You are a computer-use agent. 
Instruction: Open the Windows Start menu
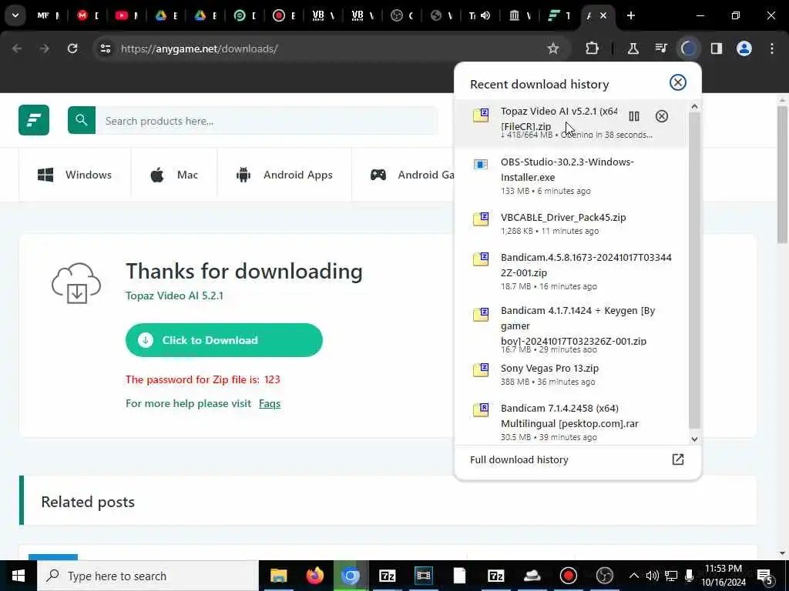coord(18,576)
